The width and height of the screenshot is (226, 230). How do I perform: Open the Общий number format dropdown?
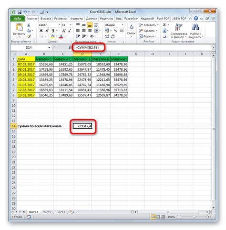click(123, 25)
